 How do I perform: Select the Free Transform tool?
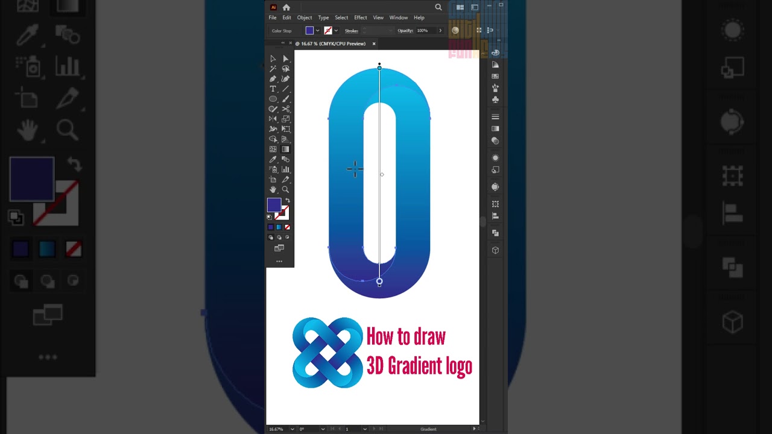[285, 129]
